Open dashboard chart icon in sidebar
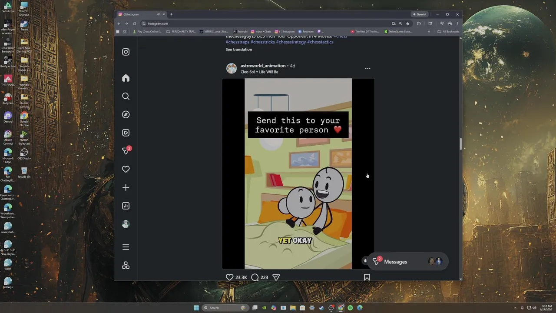Image resolution: width=556 pixels, height=313 pixels. point(126,206)
